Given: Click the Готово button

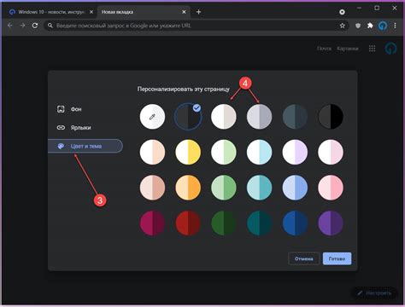Looking at the screenshot, I should pyautogui.click(x=337, y=258).
